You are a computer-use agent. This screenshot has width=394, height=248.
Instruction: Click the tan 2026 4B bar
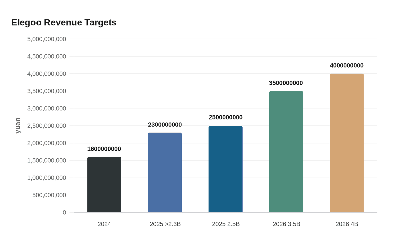[347, 143]
